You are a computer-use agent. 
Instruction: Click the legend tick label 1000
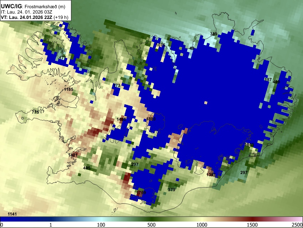pos(202,225)
